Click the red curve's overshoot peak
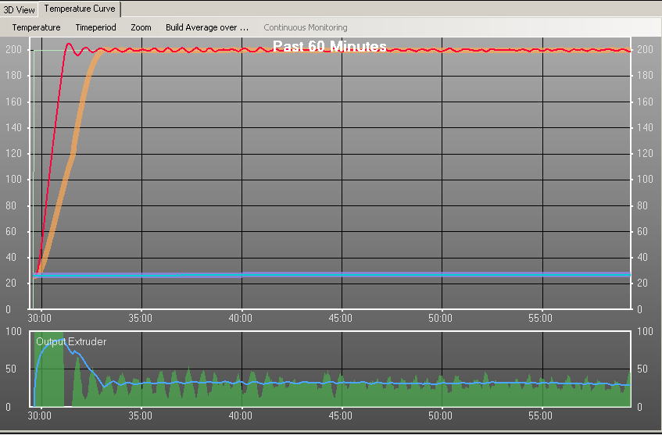Screen dimensions: 662x435 click(69, 45)
